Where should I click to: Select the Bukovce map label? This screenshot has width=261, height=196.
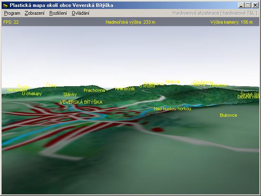pyautogui.click(x=228, y=115)
